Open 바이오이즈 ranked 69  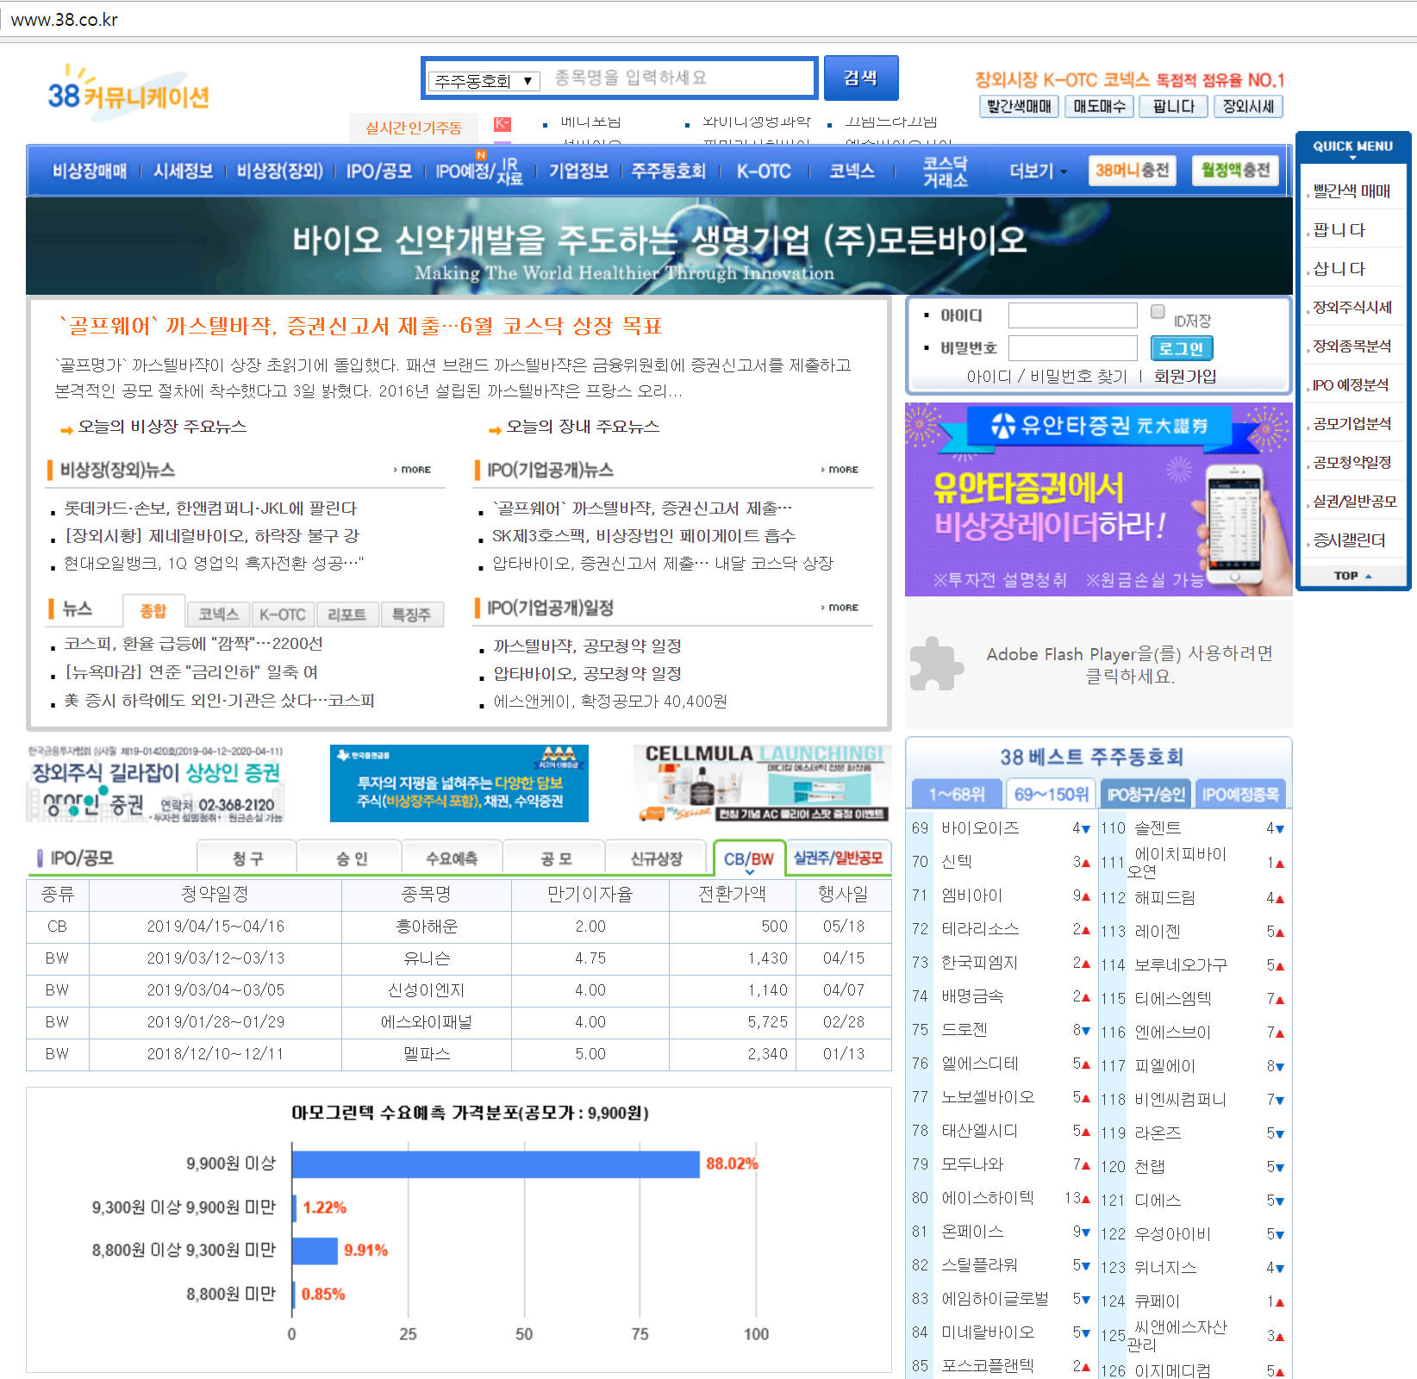coord(980,828)
